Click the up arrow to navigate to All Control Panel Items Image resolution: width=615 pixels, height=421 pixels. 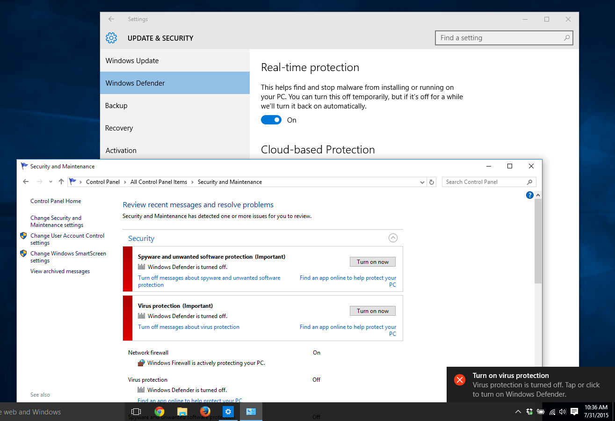[60, 181]
